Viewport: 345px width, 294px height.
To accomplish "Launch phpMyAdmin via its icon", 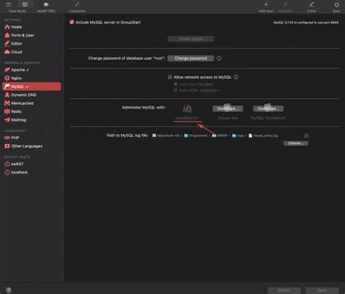I will (187, 108).
